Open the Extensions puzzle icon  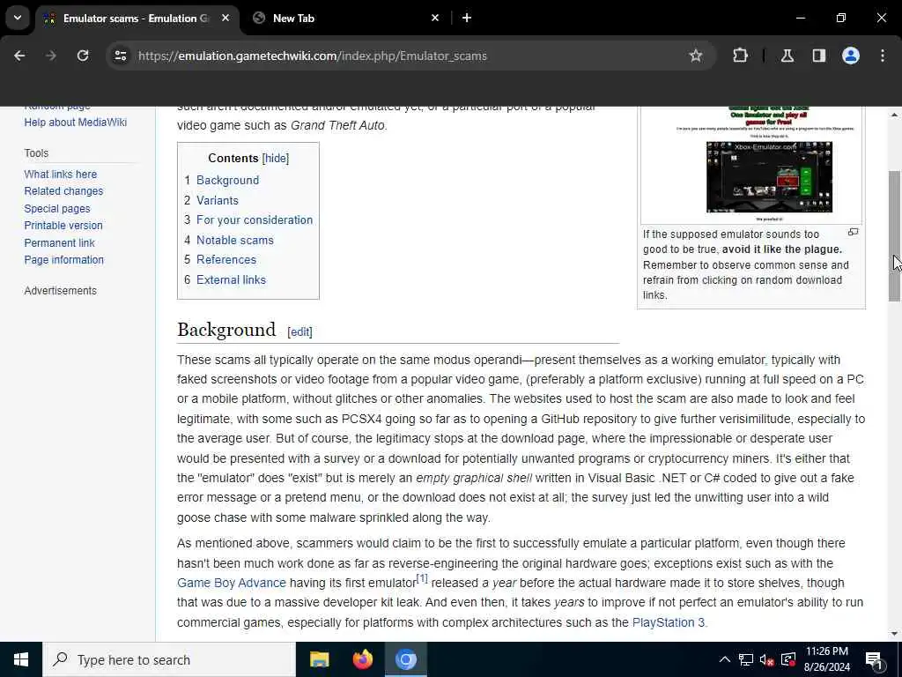tap(740, 56)
